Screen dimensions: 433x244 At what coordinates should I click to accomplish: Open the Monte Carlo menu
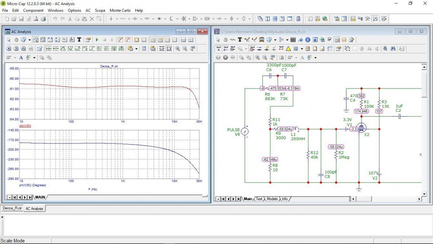tap(121, 10)
